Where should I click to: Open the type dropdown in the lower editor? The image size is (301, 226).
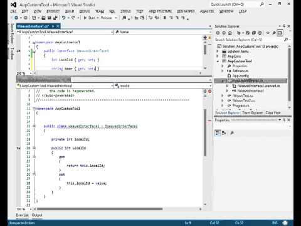(65, 86)
